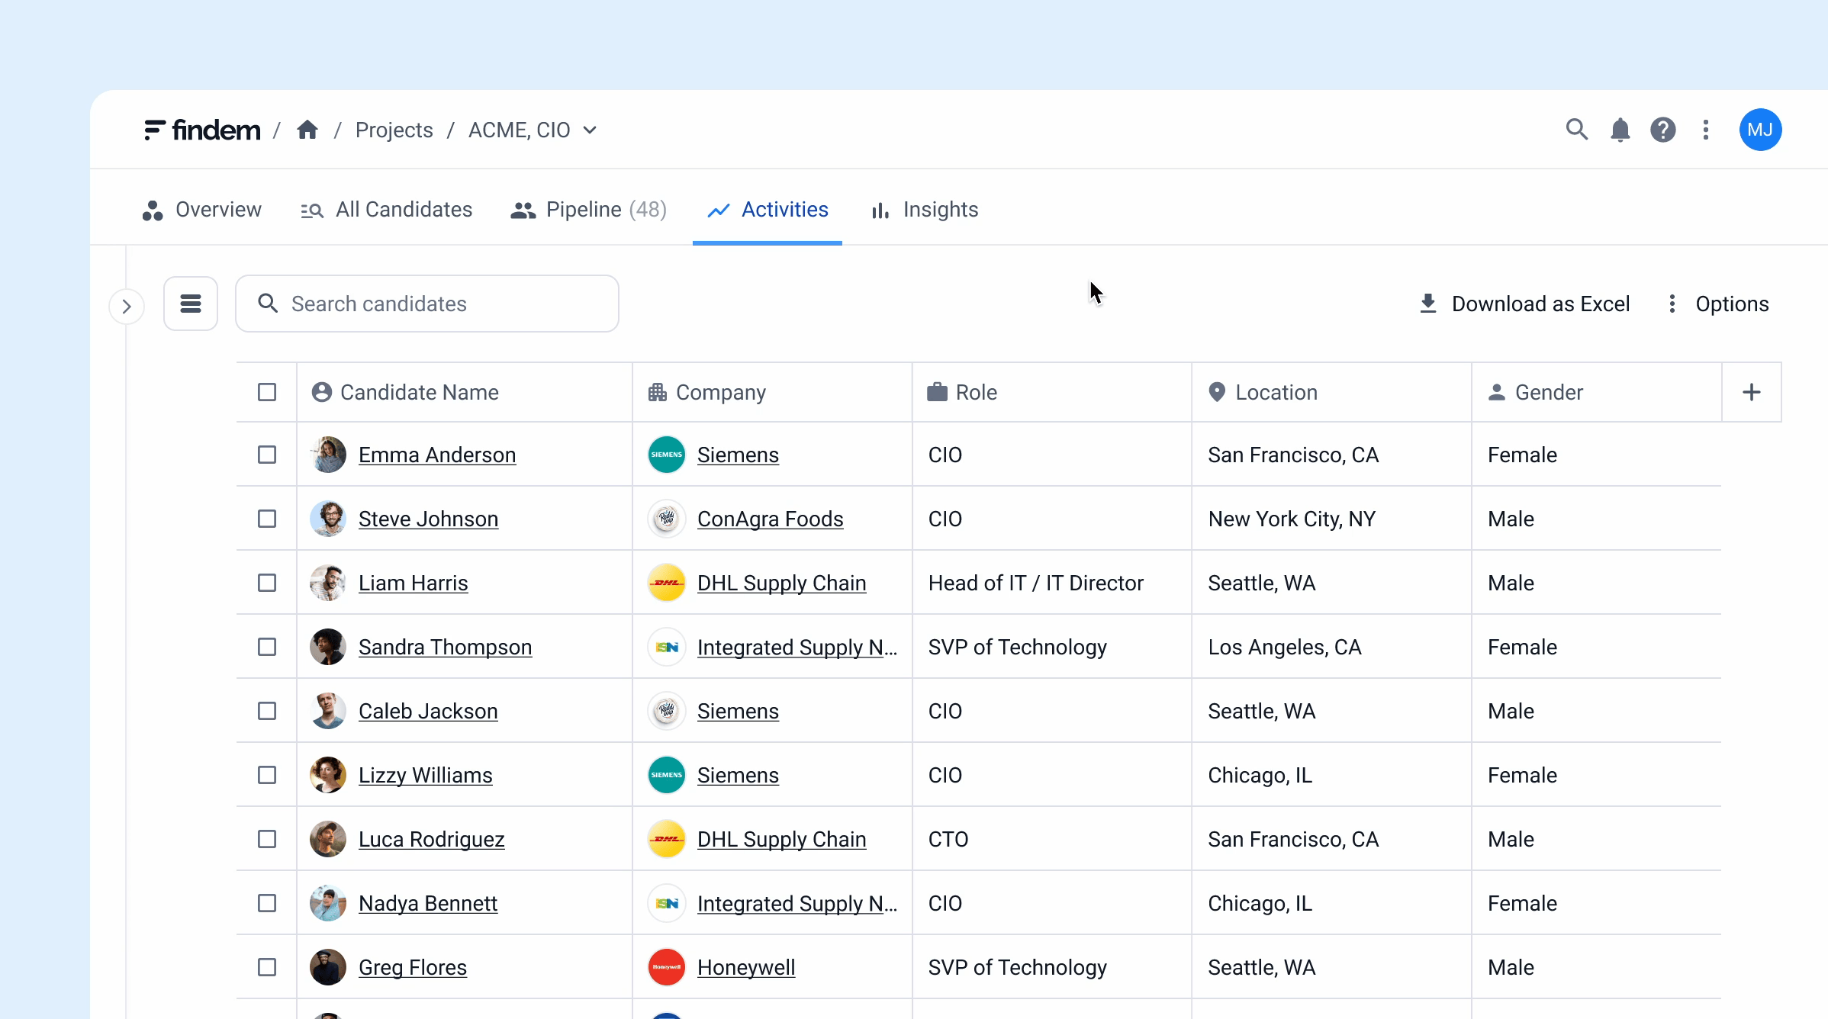Viewport: 1828px width, 1019px height.
Task: Open notifications bell icon
Action: coord(1620,130)
